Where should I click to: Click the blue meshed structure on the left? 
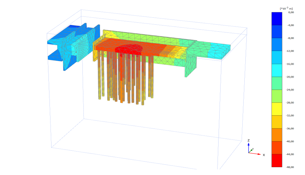73,46
